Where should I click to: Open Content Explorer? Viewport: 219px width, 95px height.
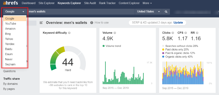129,3
